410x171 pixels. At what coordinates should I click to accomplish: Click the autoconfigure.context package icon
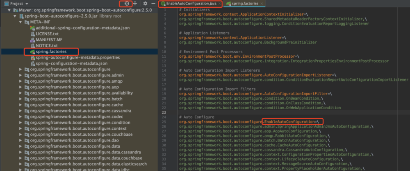coord(27,128)
